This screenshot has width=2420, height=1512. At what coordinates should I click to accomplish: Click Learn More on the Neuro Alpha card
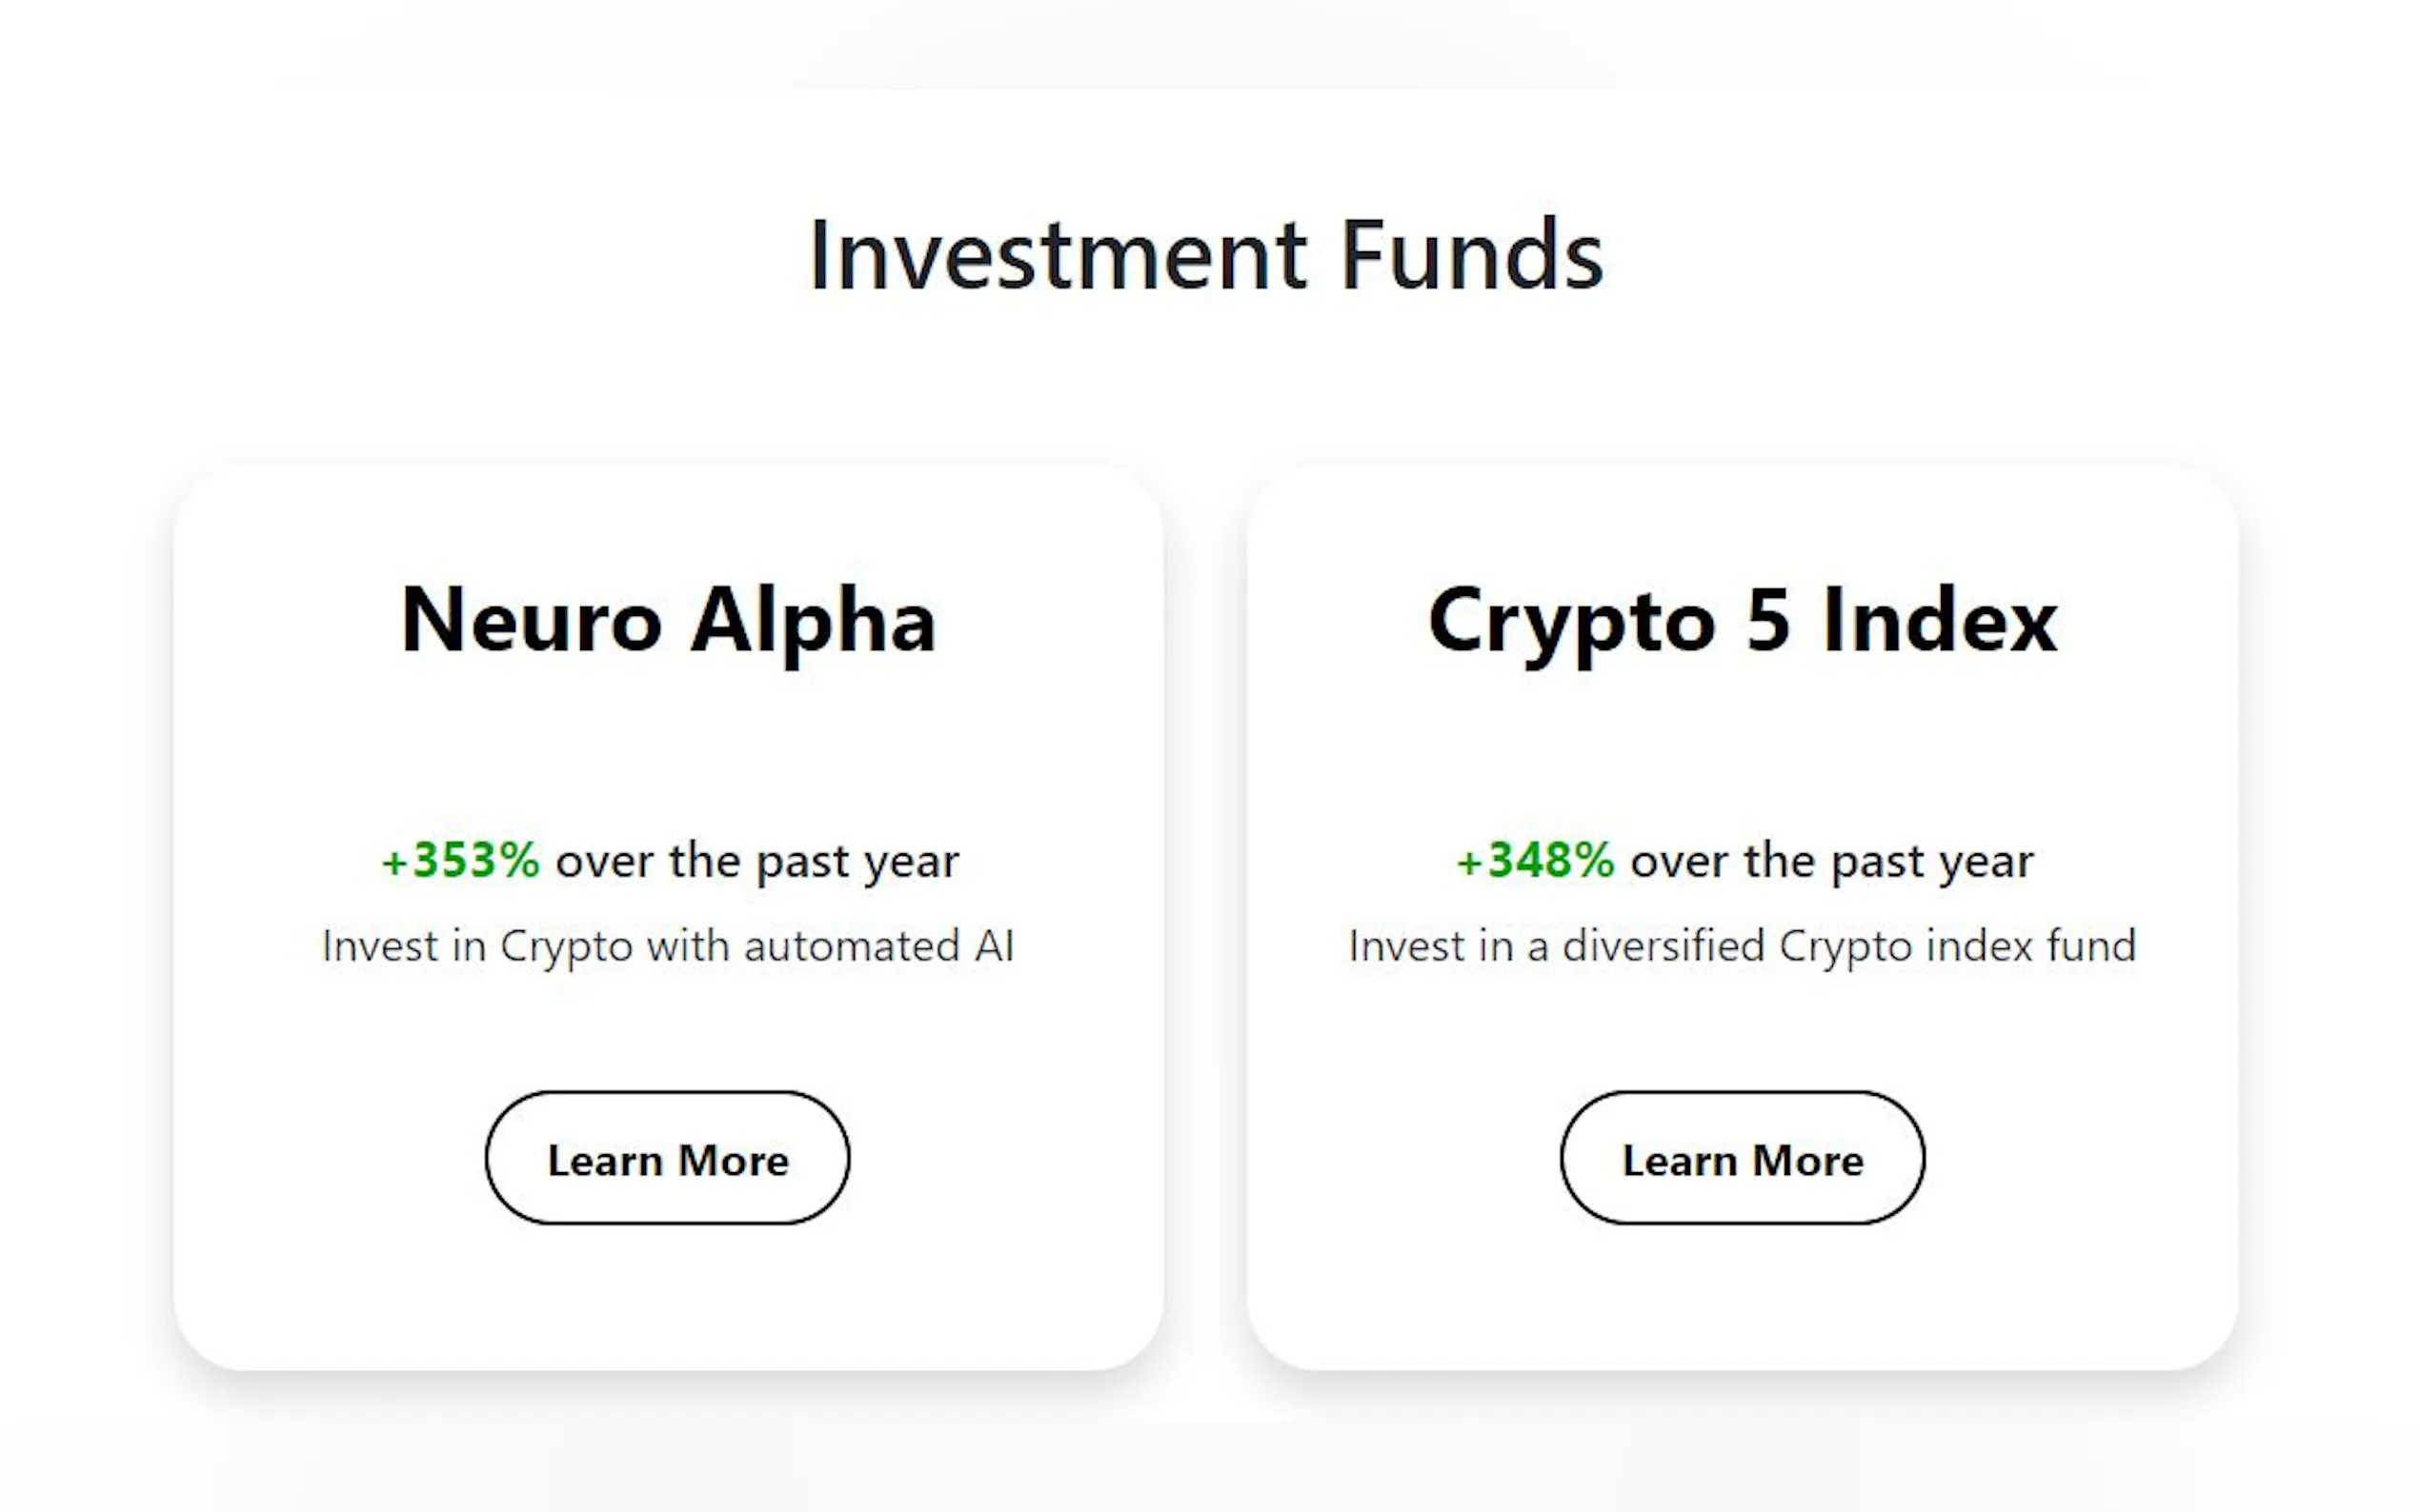[667, 1158]
